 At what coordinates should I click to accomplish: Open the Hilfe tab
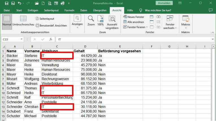click(x=130, y=10)
